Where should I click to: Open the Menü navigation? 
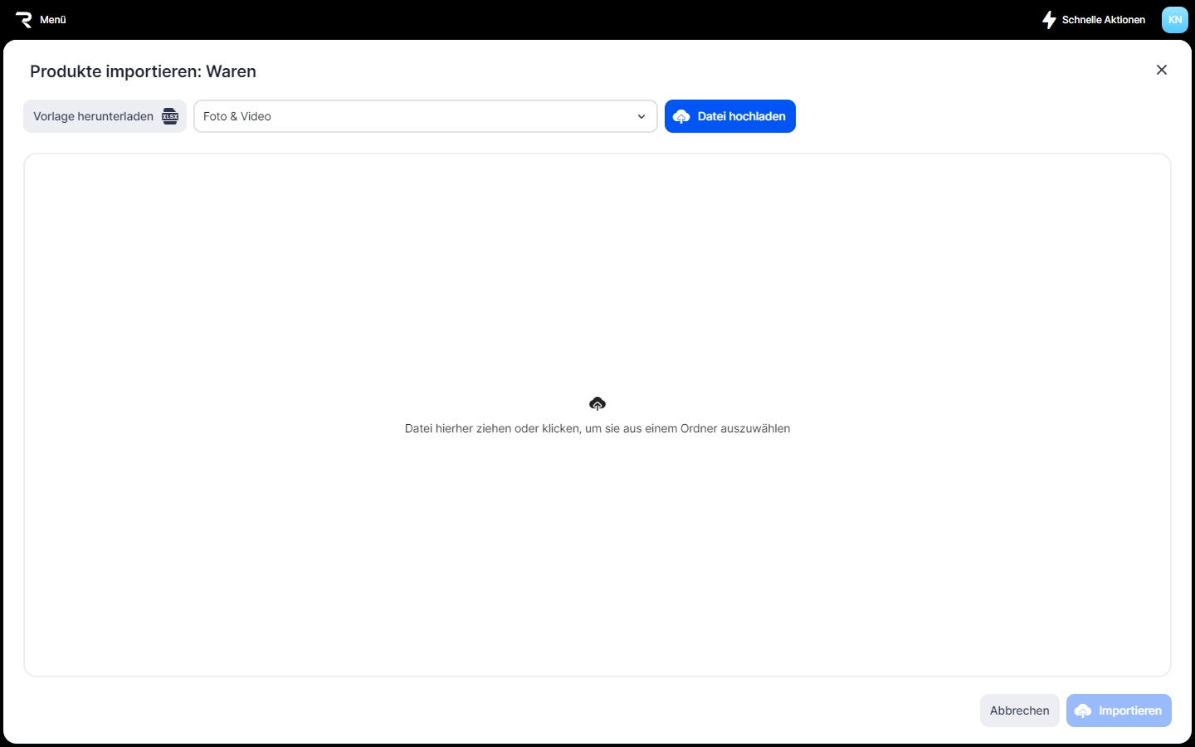(53, 20)
